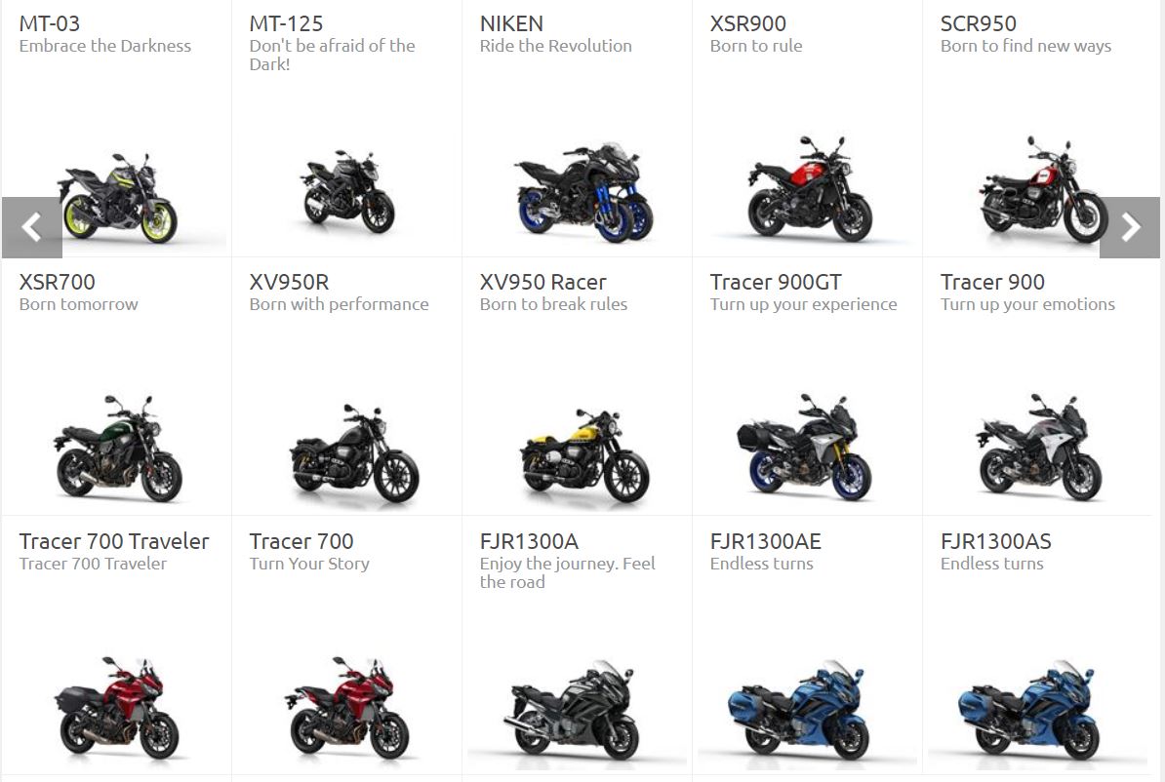
Task: Click the MT-03 model title
Action: pyautogui.click(x=49, y=23)
